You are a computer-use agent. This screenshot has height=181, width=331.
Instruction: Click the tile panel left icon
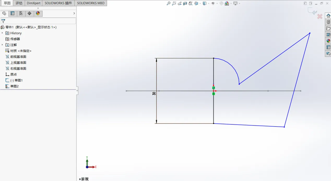(x=305, y=3)
